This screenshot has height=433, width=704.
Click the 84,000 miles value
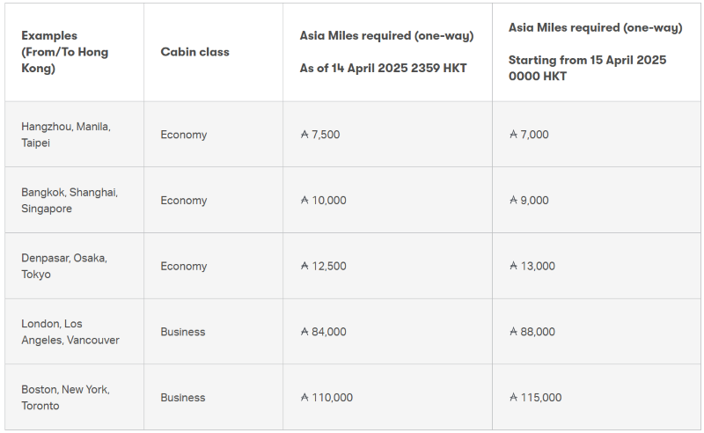coord(328,332)
